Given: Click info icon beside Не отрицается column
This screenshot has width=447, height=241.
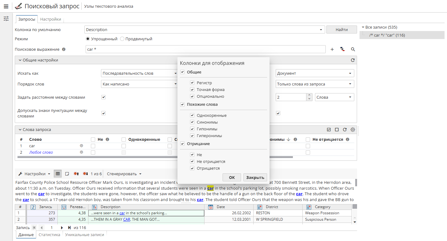Looking at the screenshot, I should [348, 139].
